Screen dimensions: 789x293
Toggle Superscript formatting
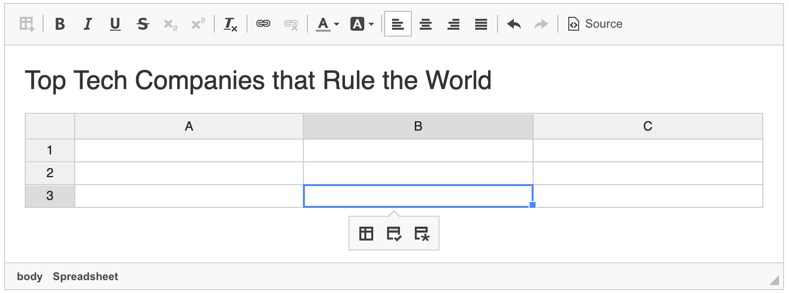[198, 24]
